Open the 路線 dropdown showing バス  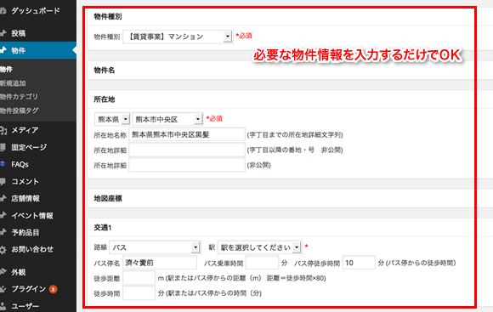[155, 247]
